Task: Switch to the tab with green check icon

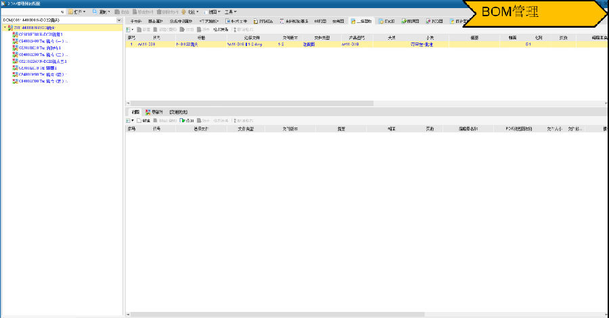Action: coord(410,22)
